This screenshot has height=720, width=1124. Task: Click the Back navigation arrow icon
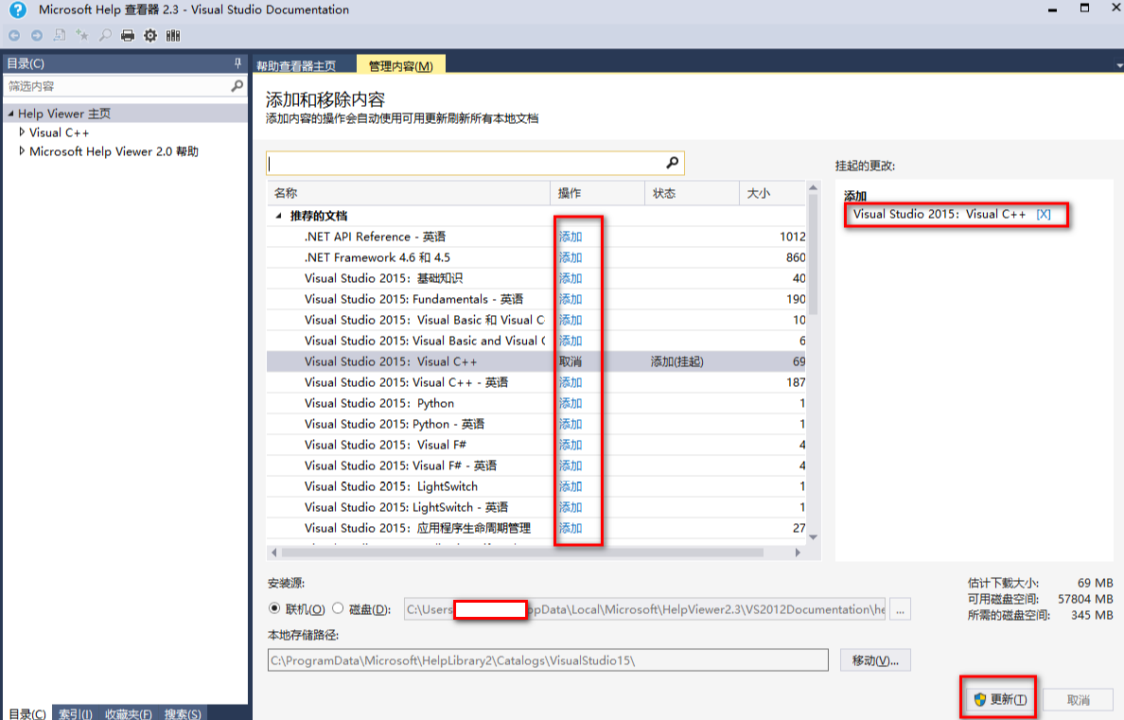[x=14, y=35]
